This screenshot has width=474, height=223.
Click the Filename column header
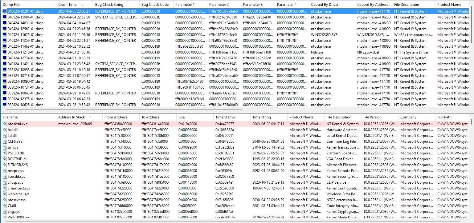[28, 117]
